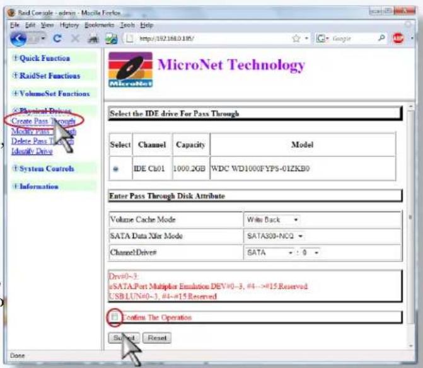Open the bookmark star dropdown arrow
Viewport: 423px width, 368px height.
[307, 38]
